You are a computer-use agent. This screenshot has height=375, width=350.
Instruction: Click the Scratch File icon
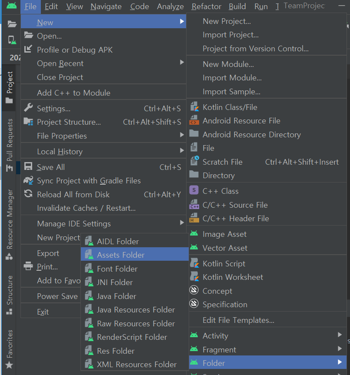tap(194, 161)
